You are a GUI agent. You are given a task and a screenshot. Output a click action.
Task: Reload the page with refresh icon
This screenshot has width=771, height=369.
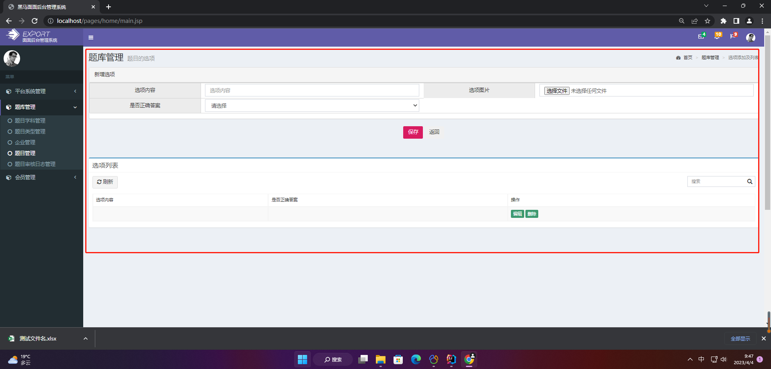pos(35,21)
